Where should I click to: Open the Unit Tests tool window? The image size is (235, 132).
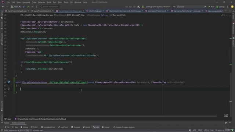point(63,127)
